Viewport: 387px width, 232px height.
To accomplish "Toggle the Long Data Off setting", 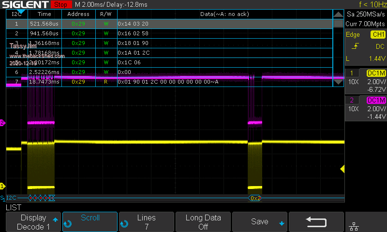I will click(x=203, y=222).
